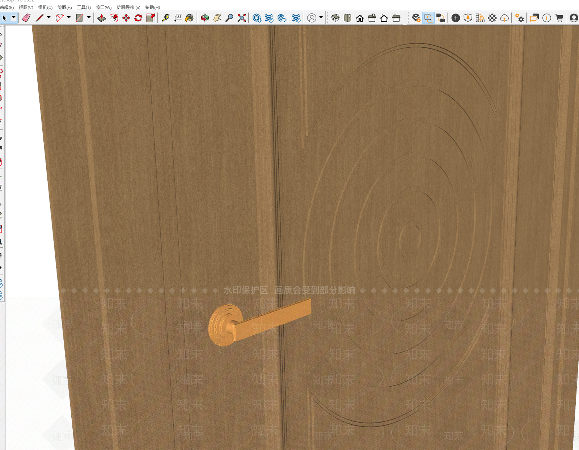Click Zoom Extents icon
579x450 pixels.
coord(242,18)
